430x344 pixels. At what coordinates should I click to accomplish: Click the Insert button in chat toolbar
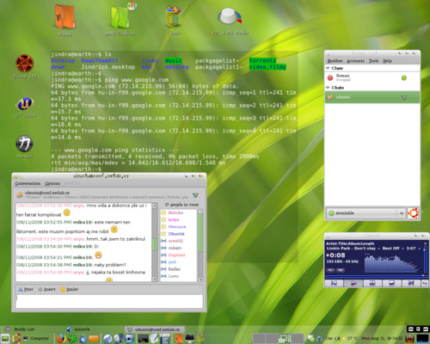47,289
